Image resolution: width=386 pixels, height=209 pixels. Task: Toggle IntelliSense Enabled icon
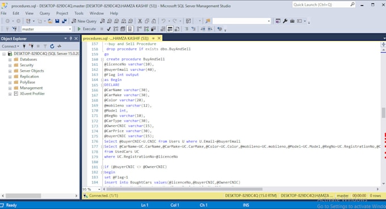[x=130, y=29]
